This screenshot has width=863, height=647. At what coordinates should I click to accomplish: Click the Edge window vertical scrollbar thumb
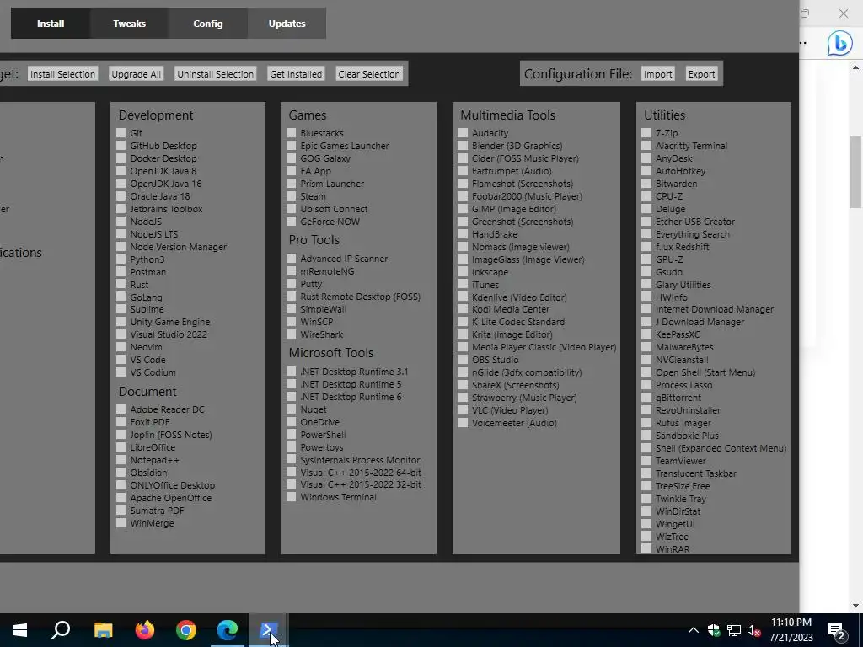tap(855, 172)
